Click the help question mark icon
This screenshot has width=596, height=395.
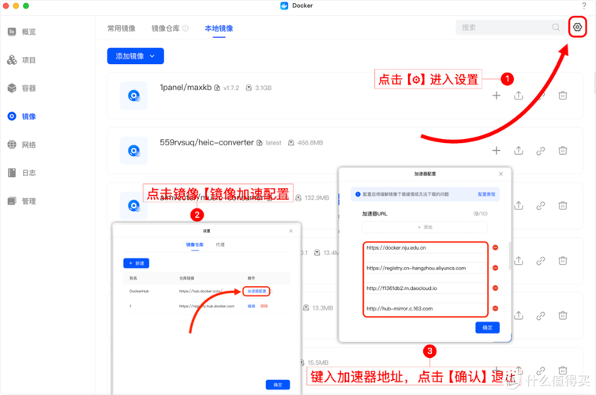[x=584, y=6]
